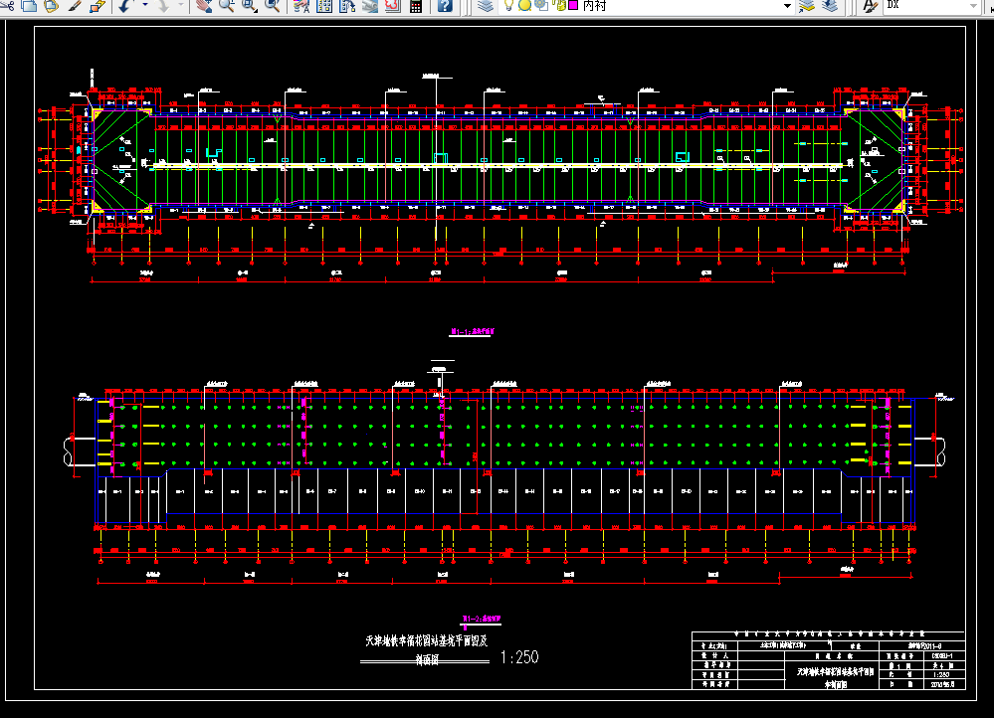Click the current layer name 内衬
Screen dimensions: 994x718
595,6
